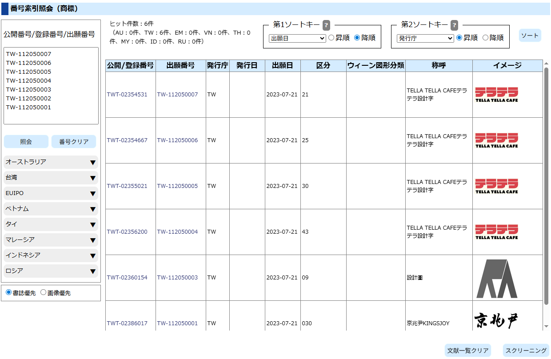Open the 発行庁 second sort key dropdown
551x359 pixels.
point(425,39)
